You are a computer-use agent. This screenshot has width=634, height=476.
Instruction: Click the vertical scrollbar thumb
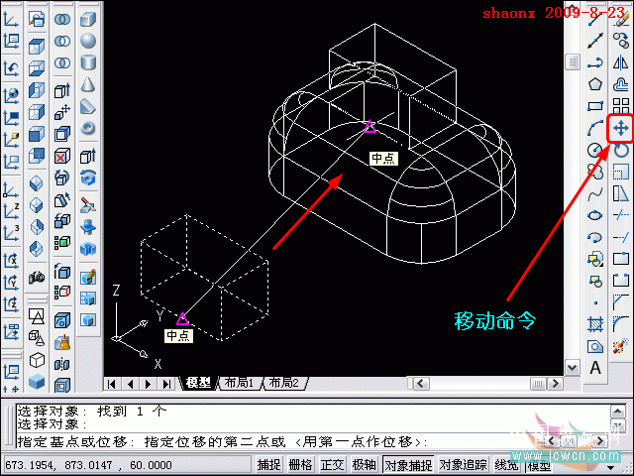573,61
